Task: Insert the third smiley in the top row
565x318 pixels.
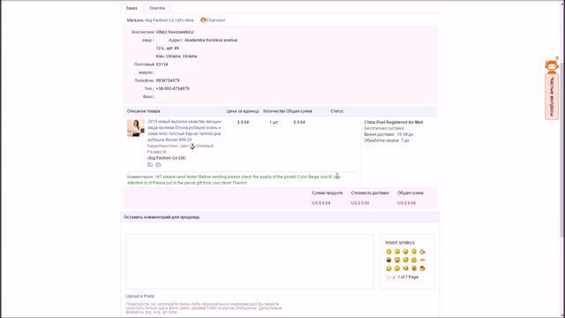Action: point(405,252)
